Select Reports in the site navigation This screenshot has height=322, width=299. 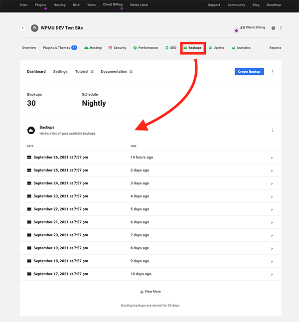(275, 48)
